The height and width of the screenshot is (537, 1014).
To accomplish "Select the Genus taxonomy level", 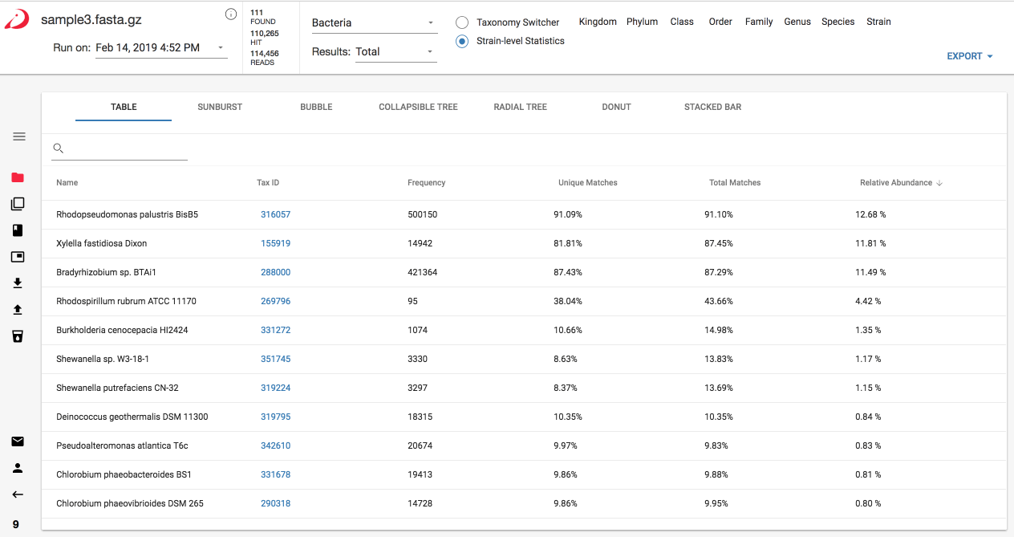I will pos(797,22).
